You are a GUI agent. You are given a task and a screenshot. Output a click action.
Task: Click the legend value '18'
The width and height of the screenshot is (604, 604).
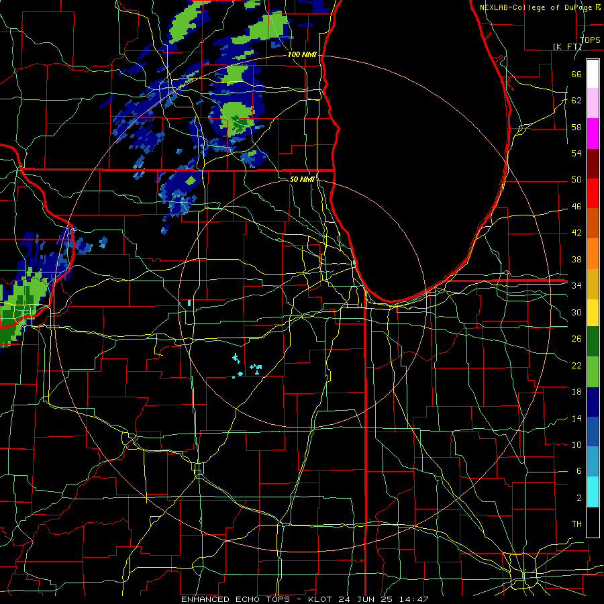point(576,392)
